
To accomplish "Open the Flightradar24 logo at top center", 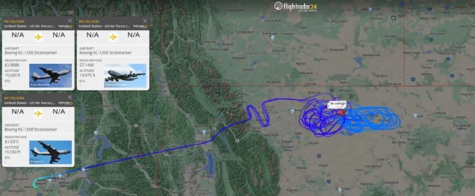I will tap(295, 6).
